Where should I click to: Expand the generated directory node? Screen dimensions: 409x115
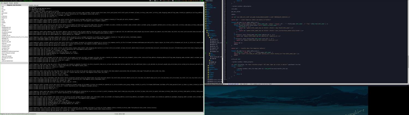point(4,13)
